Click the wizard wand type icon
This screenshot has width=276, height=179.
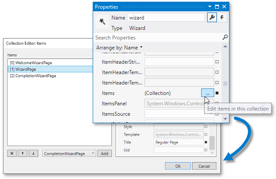pos(102,22)
